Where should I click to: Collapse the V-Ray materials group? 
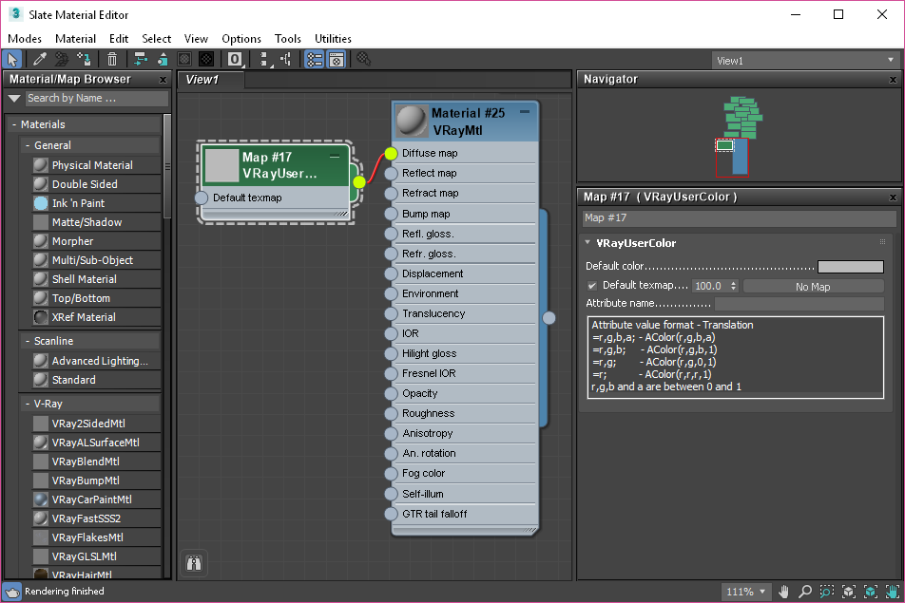pos(28,404)
